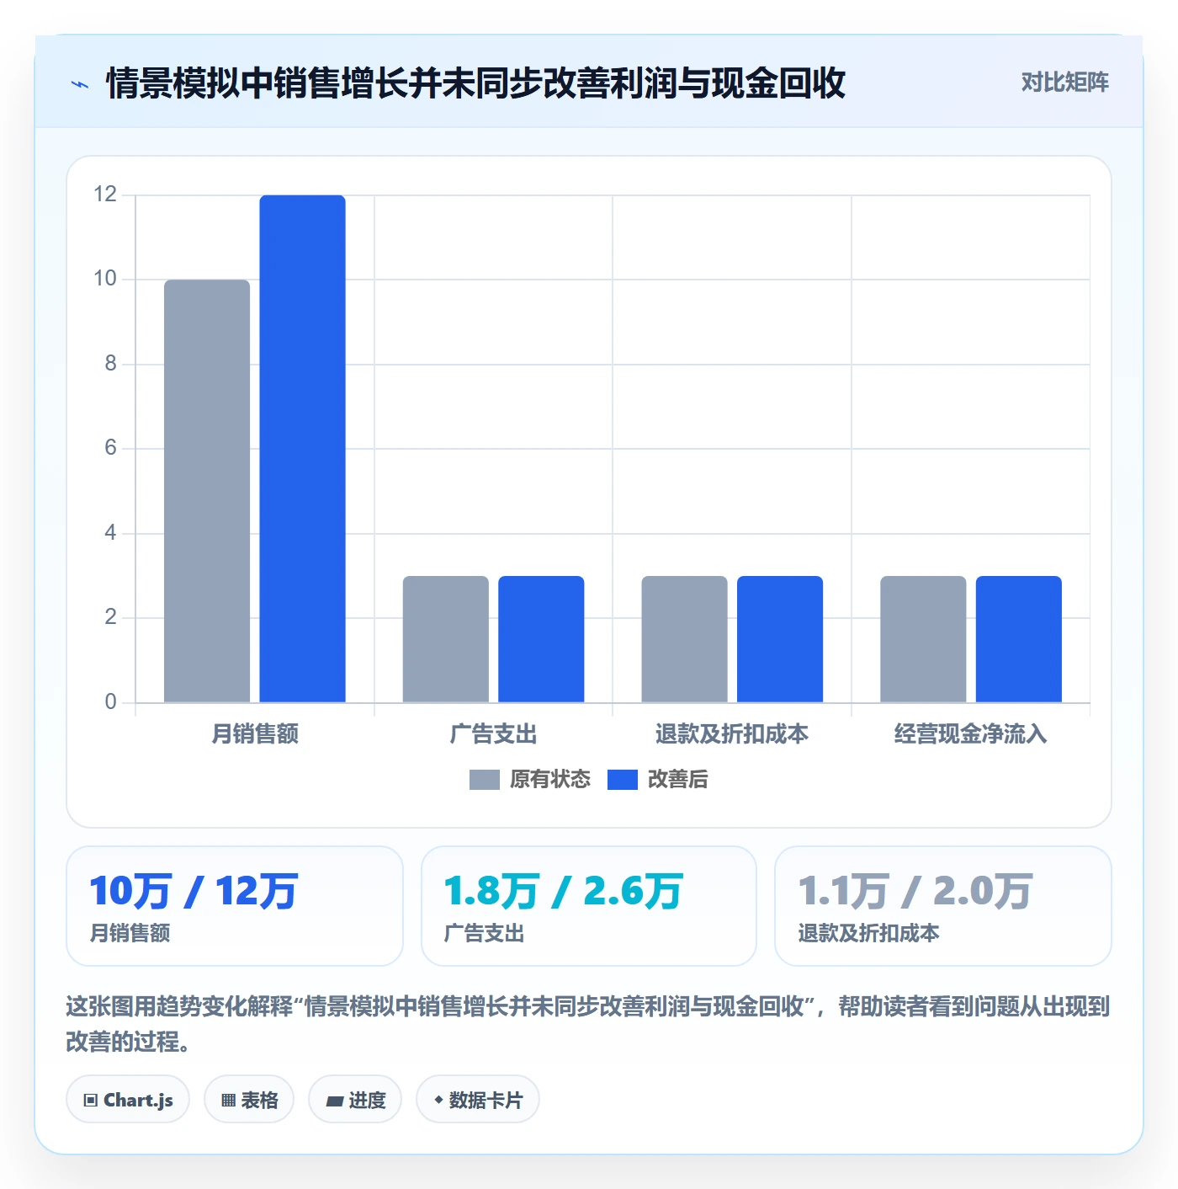The height and width of the screenshot is (1189, 1178).
Task: Click the 改善后 legend text
Action: (x=677, y=780)
